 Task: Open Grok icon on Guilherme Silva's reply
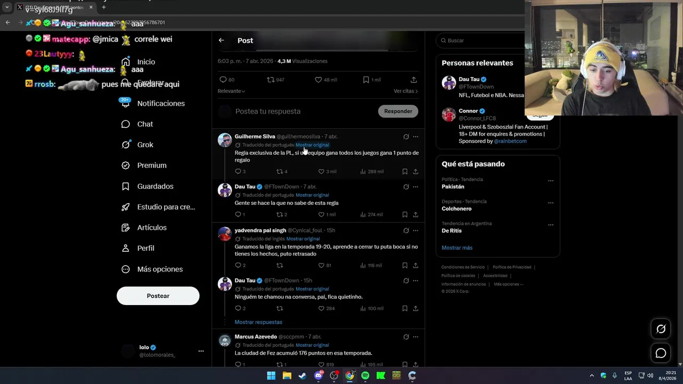406,137
